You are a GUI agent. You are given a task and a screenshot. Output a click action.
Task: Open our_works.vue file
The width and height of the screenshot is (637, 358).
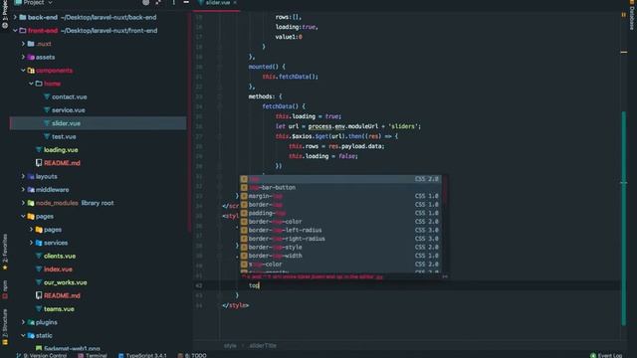65,282
